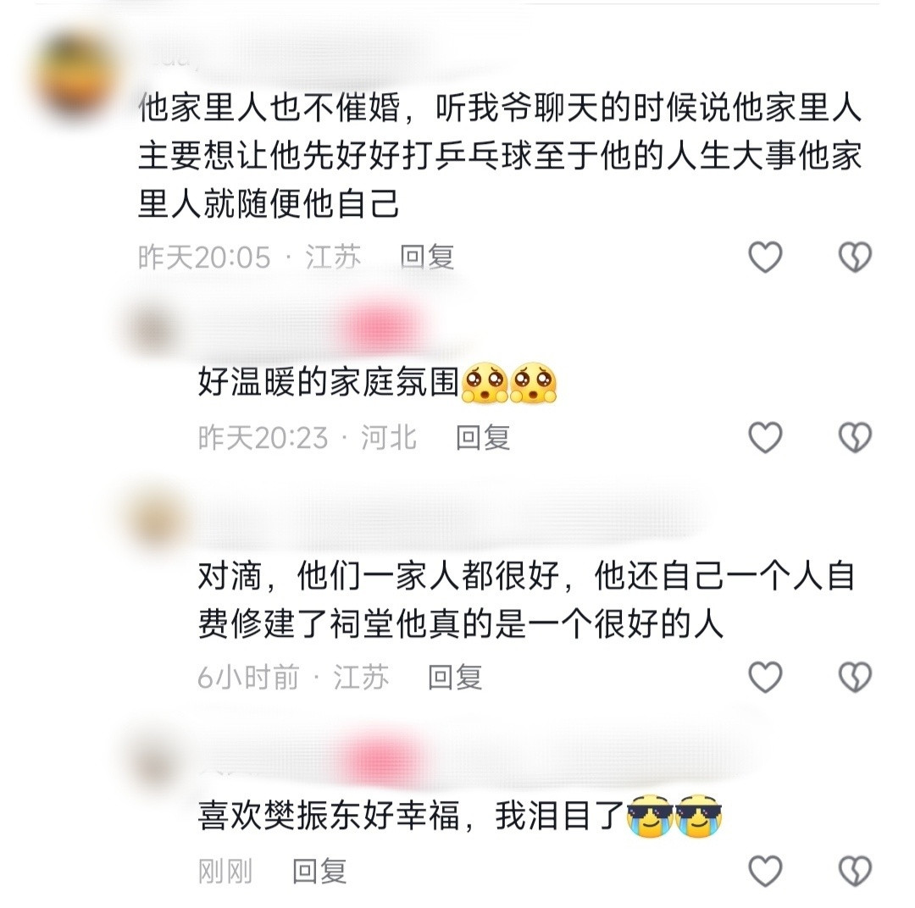This screenshot has height=908, width=915.
Task: Dislike the Jiangsu 20:05 top comment
Action: click(x=855, y=257)
